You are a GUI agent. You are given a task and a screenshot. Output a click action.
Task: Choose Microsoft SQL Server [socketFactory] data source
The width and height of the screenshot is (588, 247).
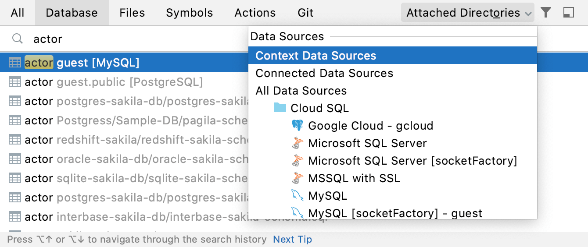click(x=393, y=161)
